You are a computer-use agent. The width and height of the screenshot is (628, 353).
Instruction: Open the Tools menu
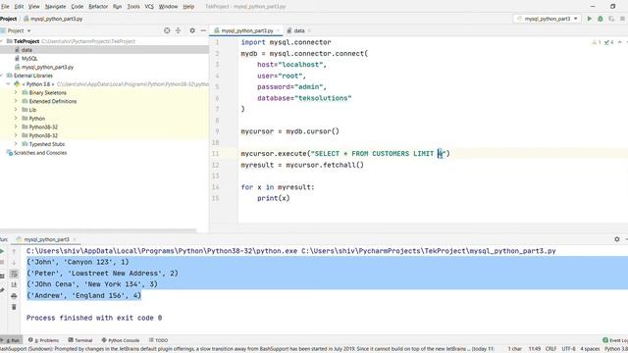pyautogui.click(x=133, y=7)
